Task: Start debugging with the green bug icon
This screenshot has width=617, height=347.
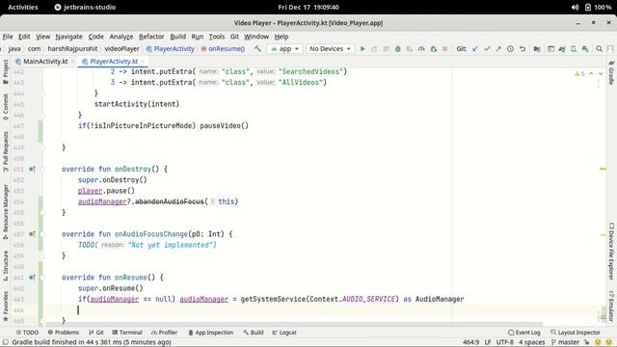Action: coord(398,49)
